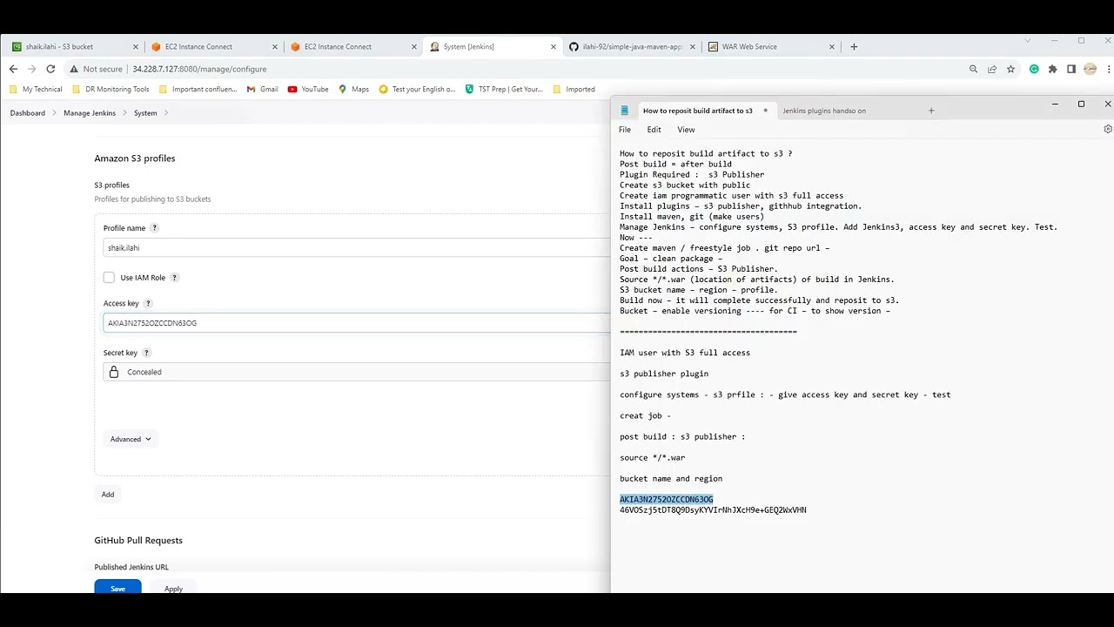Reload the Jenkins configure page
The height and width of the screenshot is (627, 1114).
(x=50, y=69)
